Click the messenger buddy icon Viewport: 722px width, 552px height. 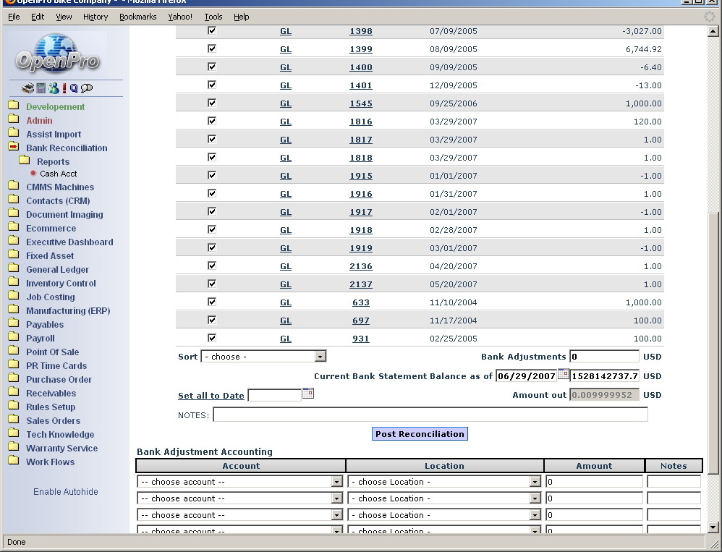pyautogui.click(x=53, y=88)
